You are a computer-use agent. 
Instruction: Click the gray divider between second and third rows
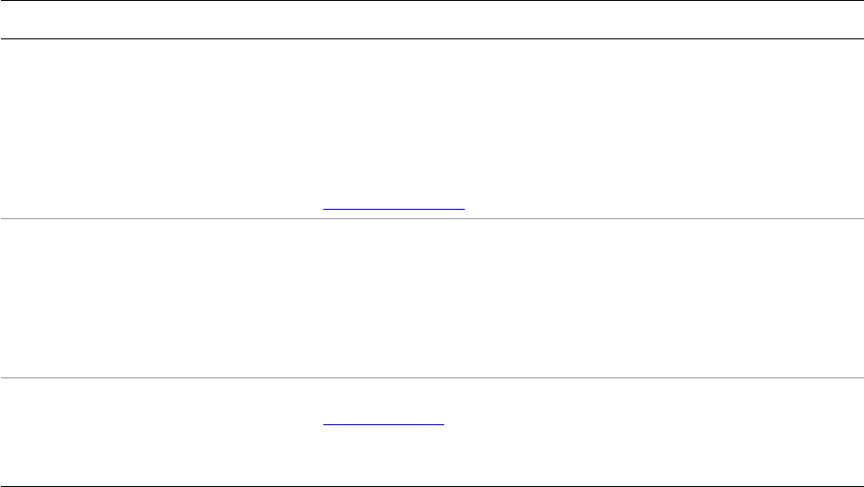coord(431,378)
